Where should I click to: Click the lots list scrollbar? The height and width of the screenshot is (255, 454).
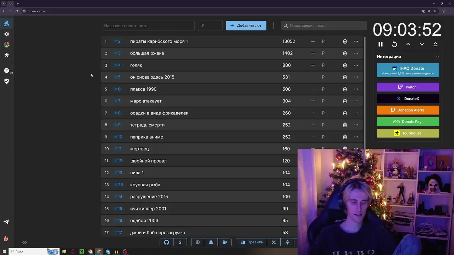365,92
